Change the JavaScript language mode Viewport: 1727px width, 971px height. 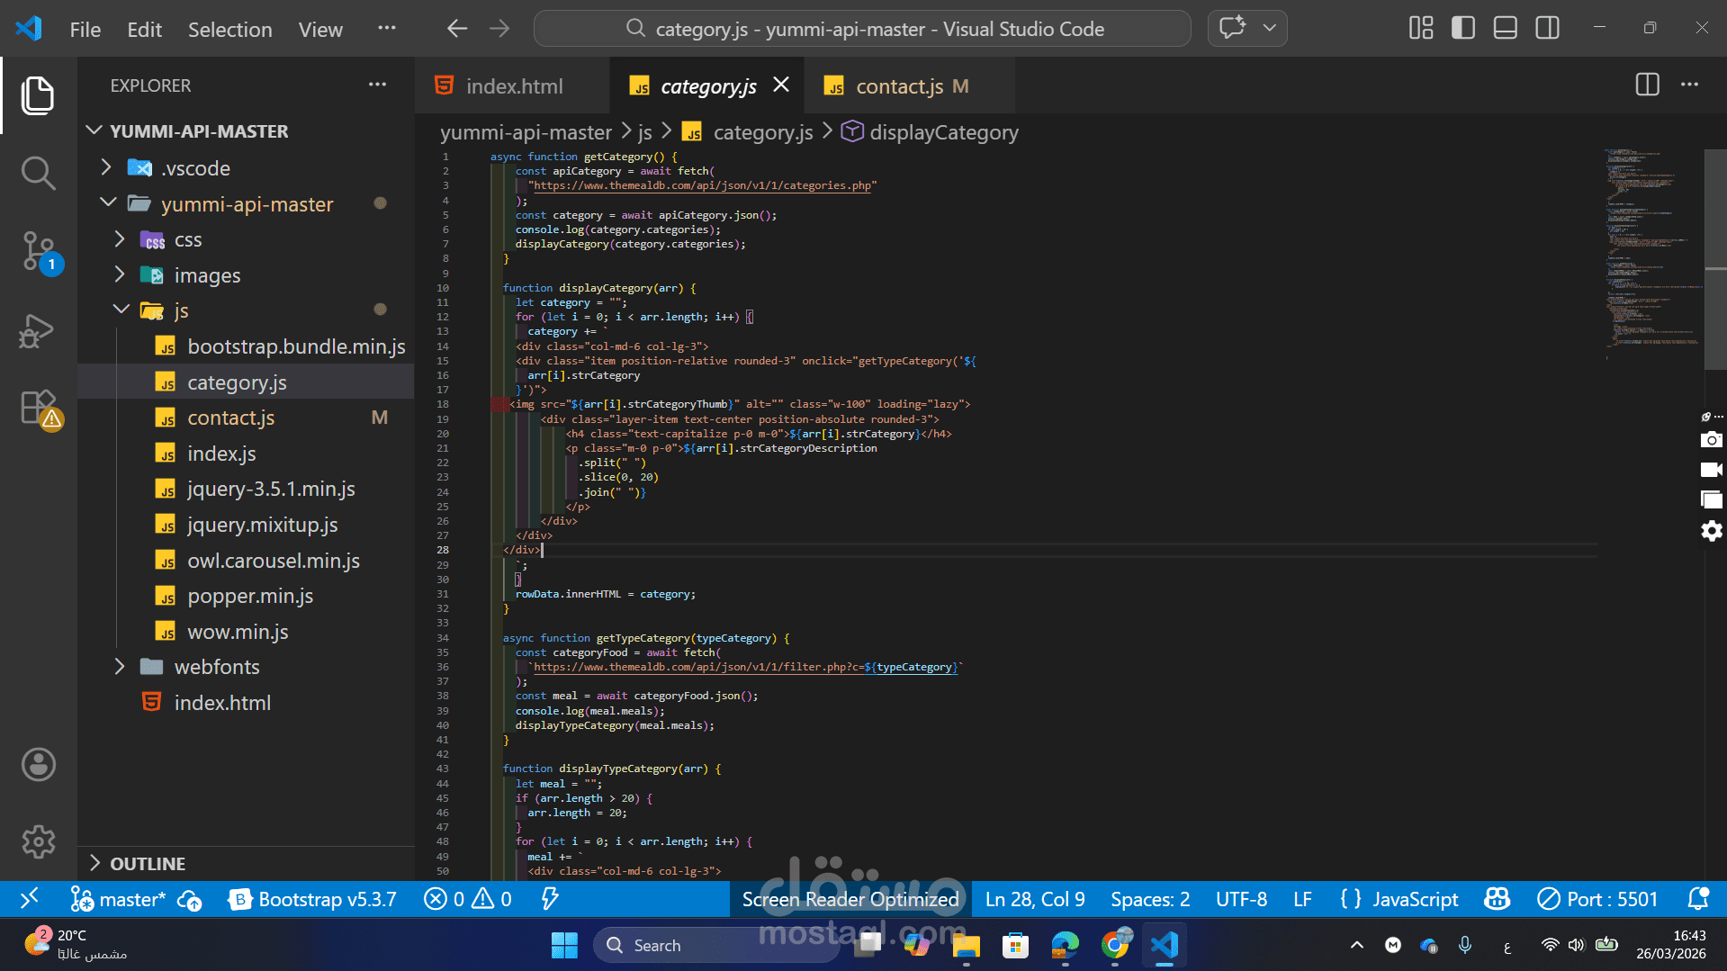point(1415,899)
